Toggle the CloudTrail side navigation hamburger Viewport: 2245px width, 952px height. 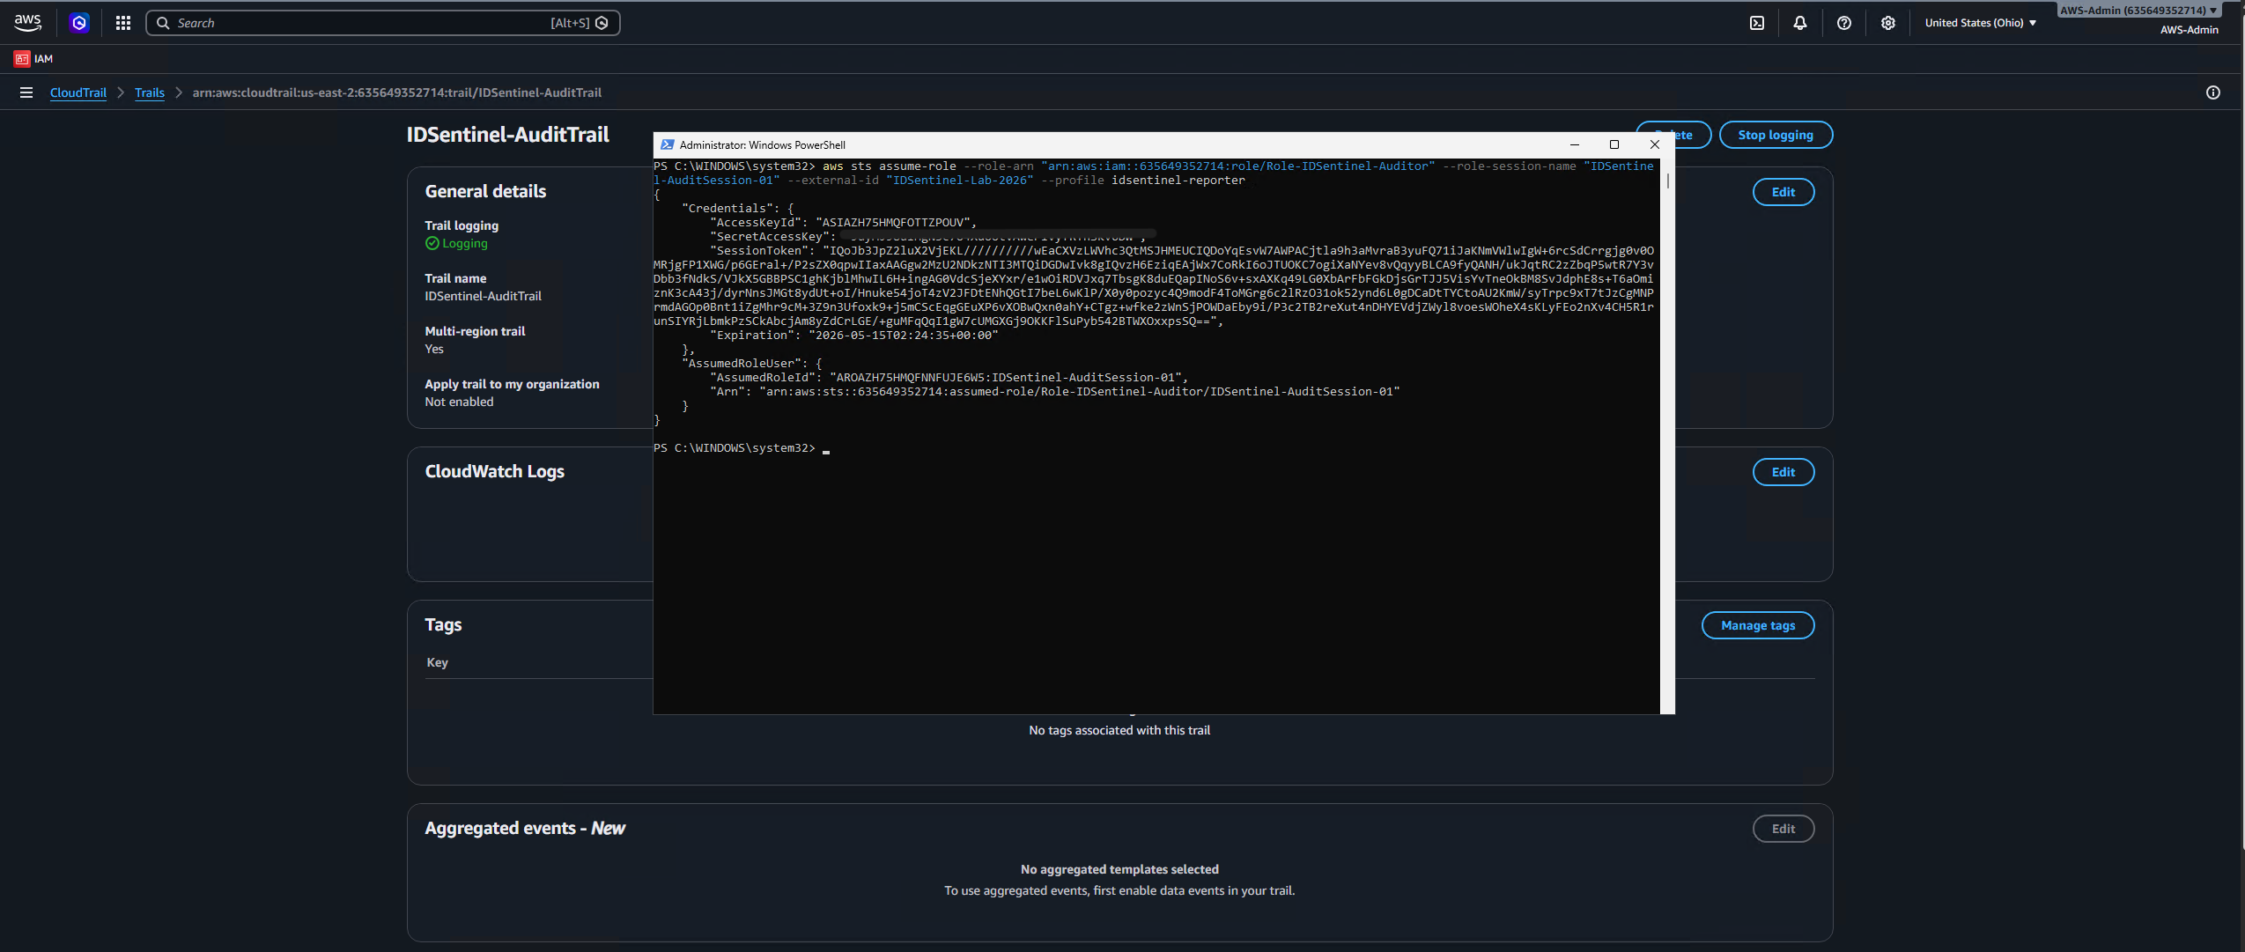pyautogui.click(x=26, y=92)
